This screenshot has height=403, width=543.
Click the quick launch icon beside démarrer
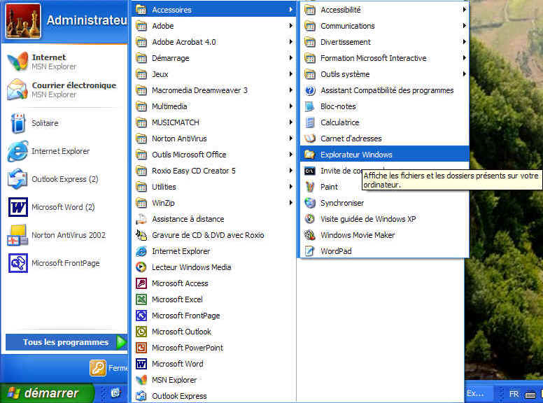tap(115, 393)
